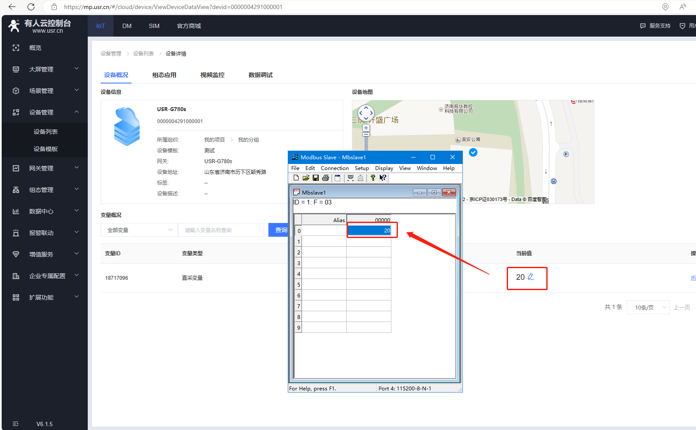The height and width of the screenshot is (430, 696).
Task: Click the yellow question mark About icon
Action: (373, 178)
